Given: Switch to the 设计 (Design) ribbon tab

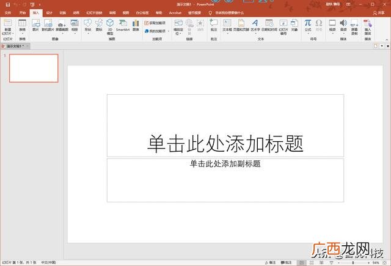Looking at the screenshot, I should [49, 13].
